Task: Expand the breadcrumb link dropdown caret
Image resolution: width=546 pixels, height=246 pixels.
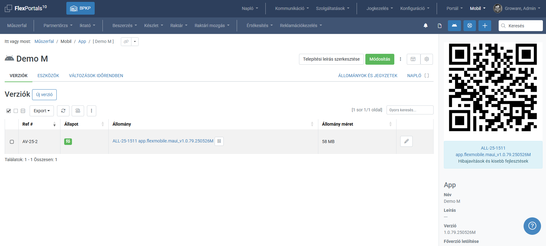Action: click(135, 41)
